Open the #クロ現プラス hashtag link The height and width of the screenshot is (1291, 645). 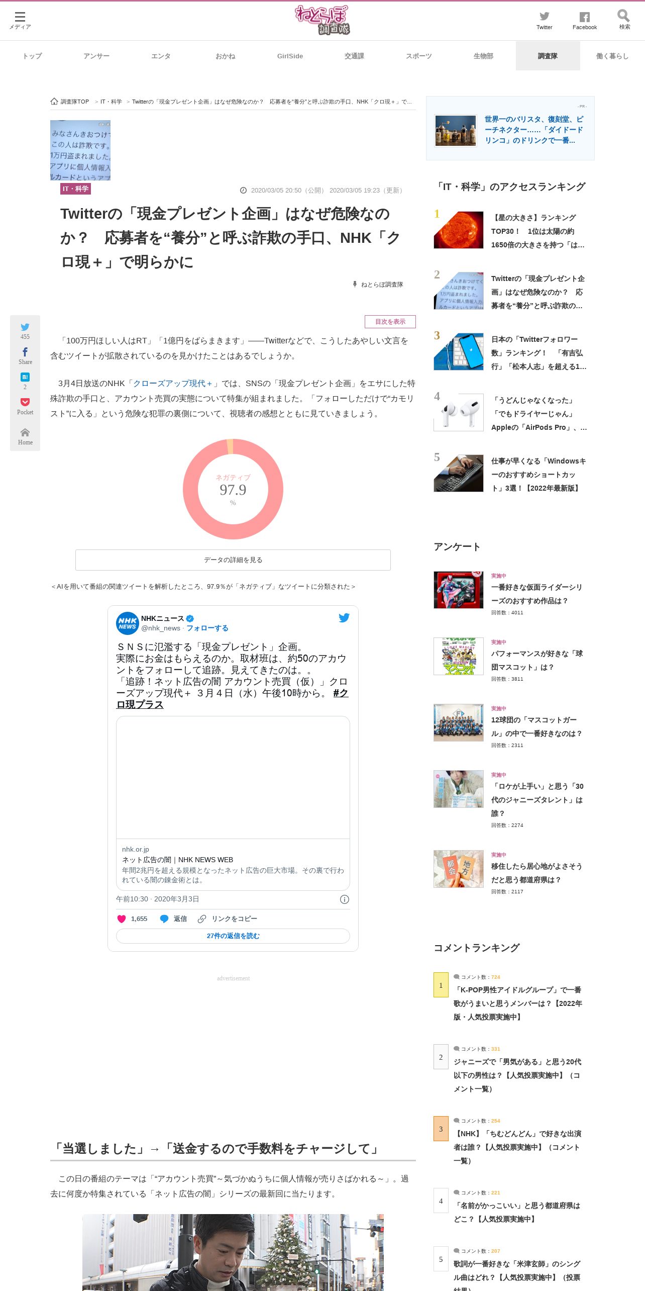click(341, 693)
